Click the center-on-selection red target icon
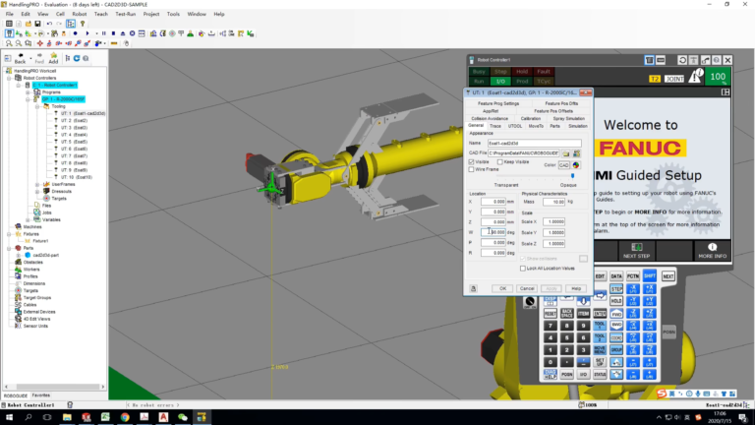The height and width of the screenshot is (425, 755). tap(40, 43)
